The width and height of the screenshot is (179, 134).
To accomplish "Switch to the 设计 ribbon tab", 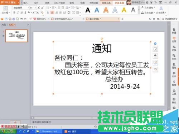I will [36, 3].
